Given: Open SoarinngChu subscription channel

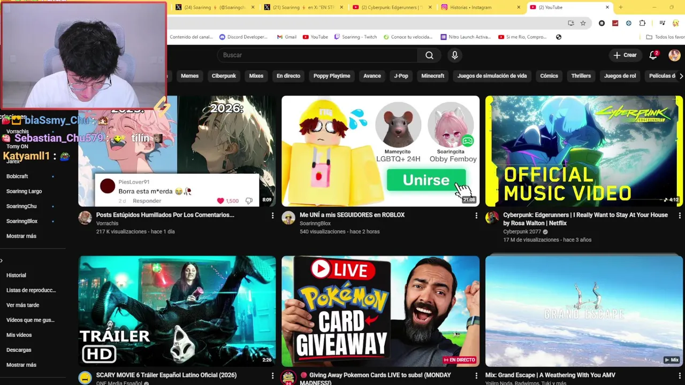Looking at the screenshot, I should coord(21,206).
